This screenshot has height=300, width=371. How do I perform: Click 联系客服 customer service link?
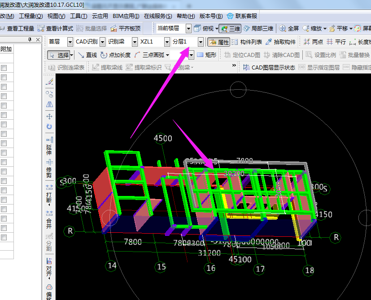(242, 16)
